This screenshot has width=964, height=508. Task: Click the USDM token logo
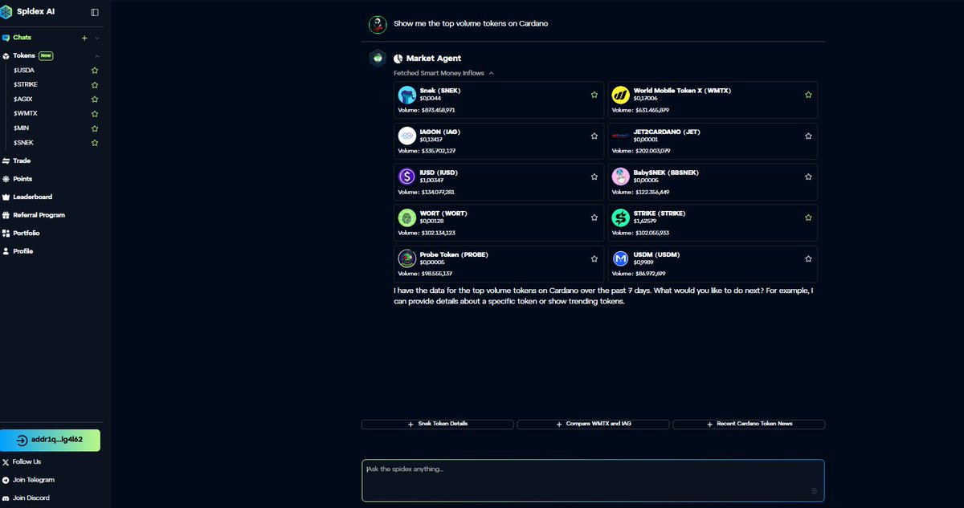(620, 258)
